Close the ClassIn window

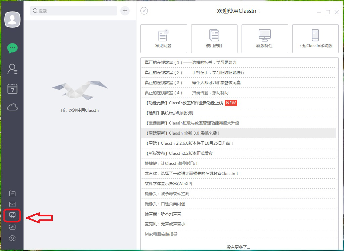pyautogui.click(x=337, y=12)
